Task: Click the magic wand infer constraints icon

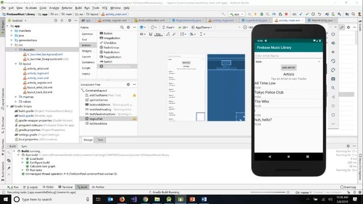Action: pos(174,34)
